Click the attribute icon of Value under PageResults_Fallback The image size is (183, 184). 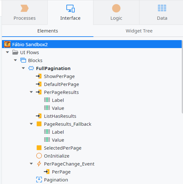click(x=47, y=140)
